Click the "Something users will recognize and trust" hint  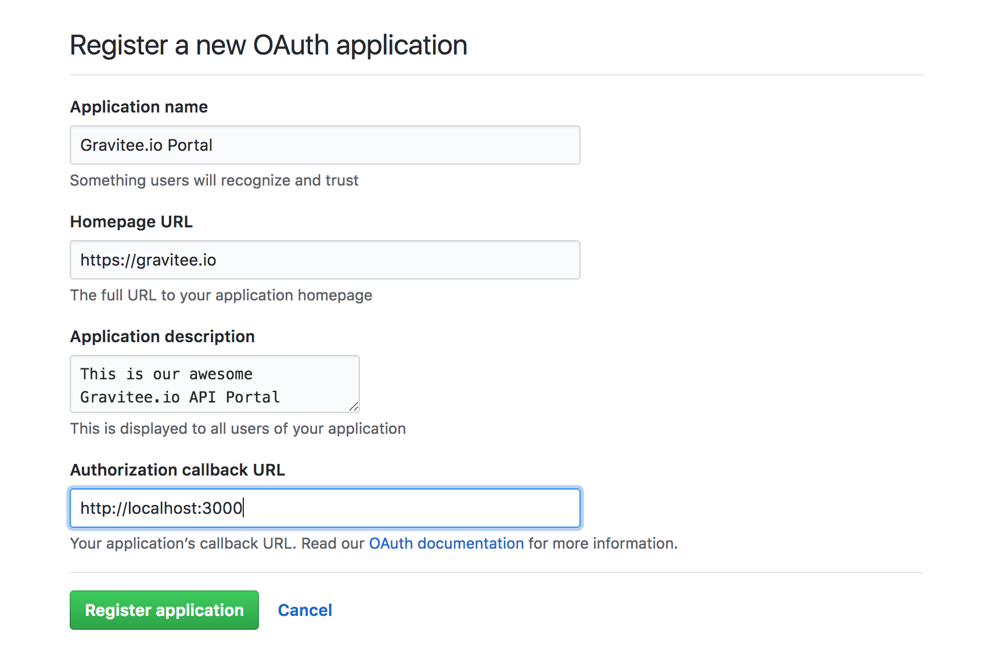pyautogui.click(x=214, y=180)
